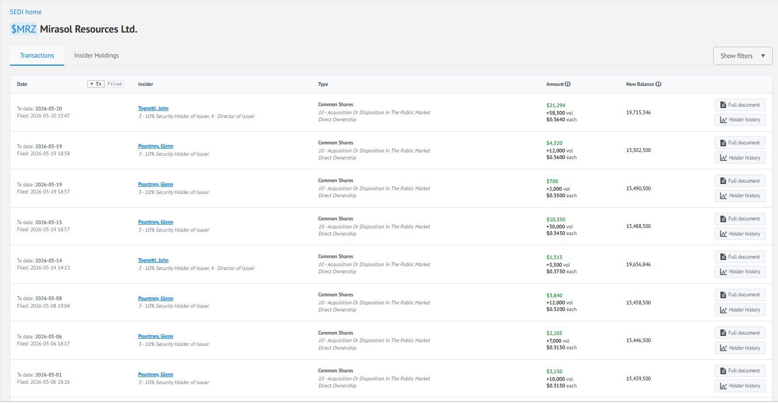Toggle date sorting to Tx
This screenshot has height=403, width=778.
click(x=96, y=84)
